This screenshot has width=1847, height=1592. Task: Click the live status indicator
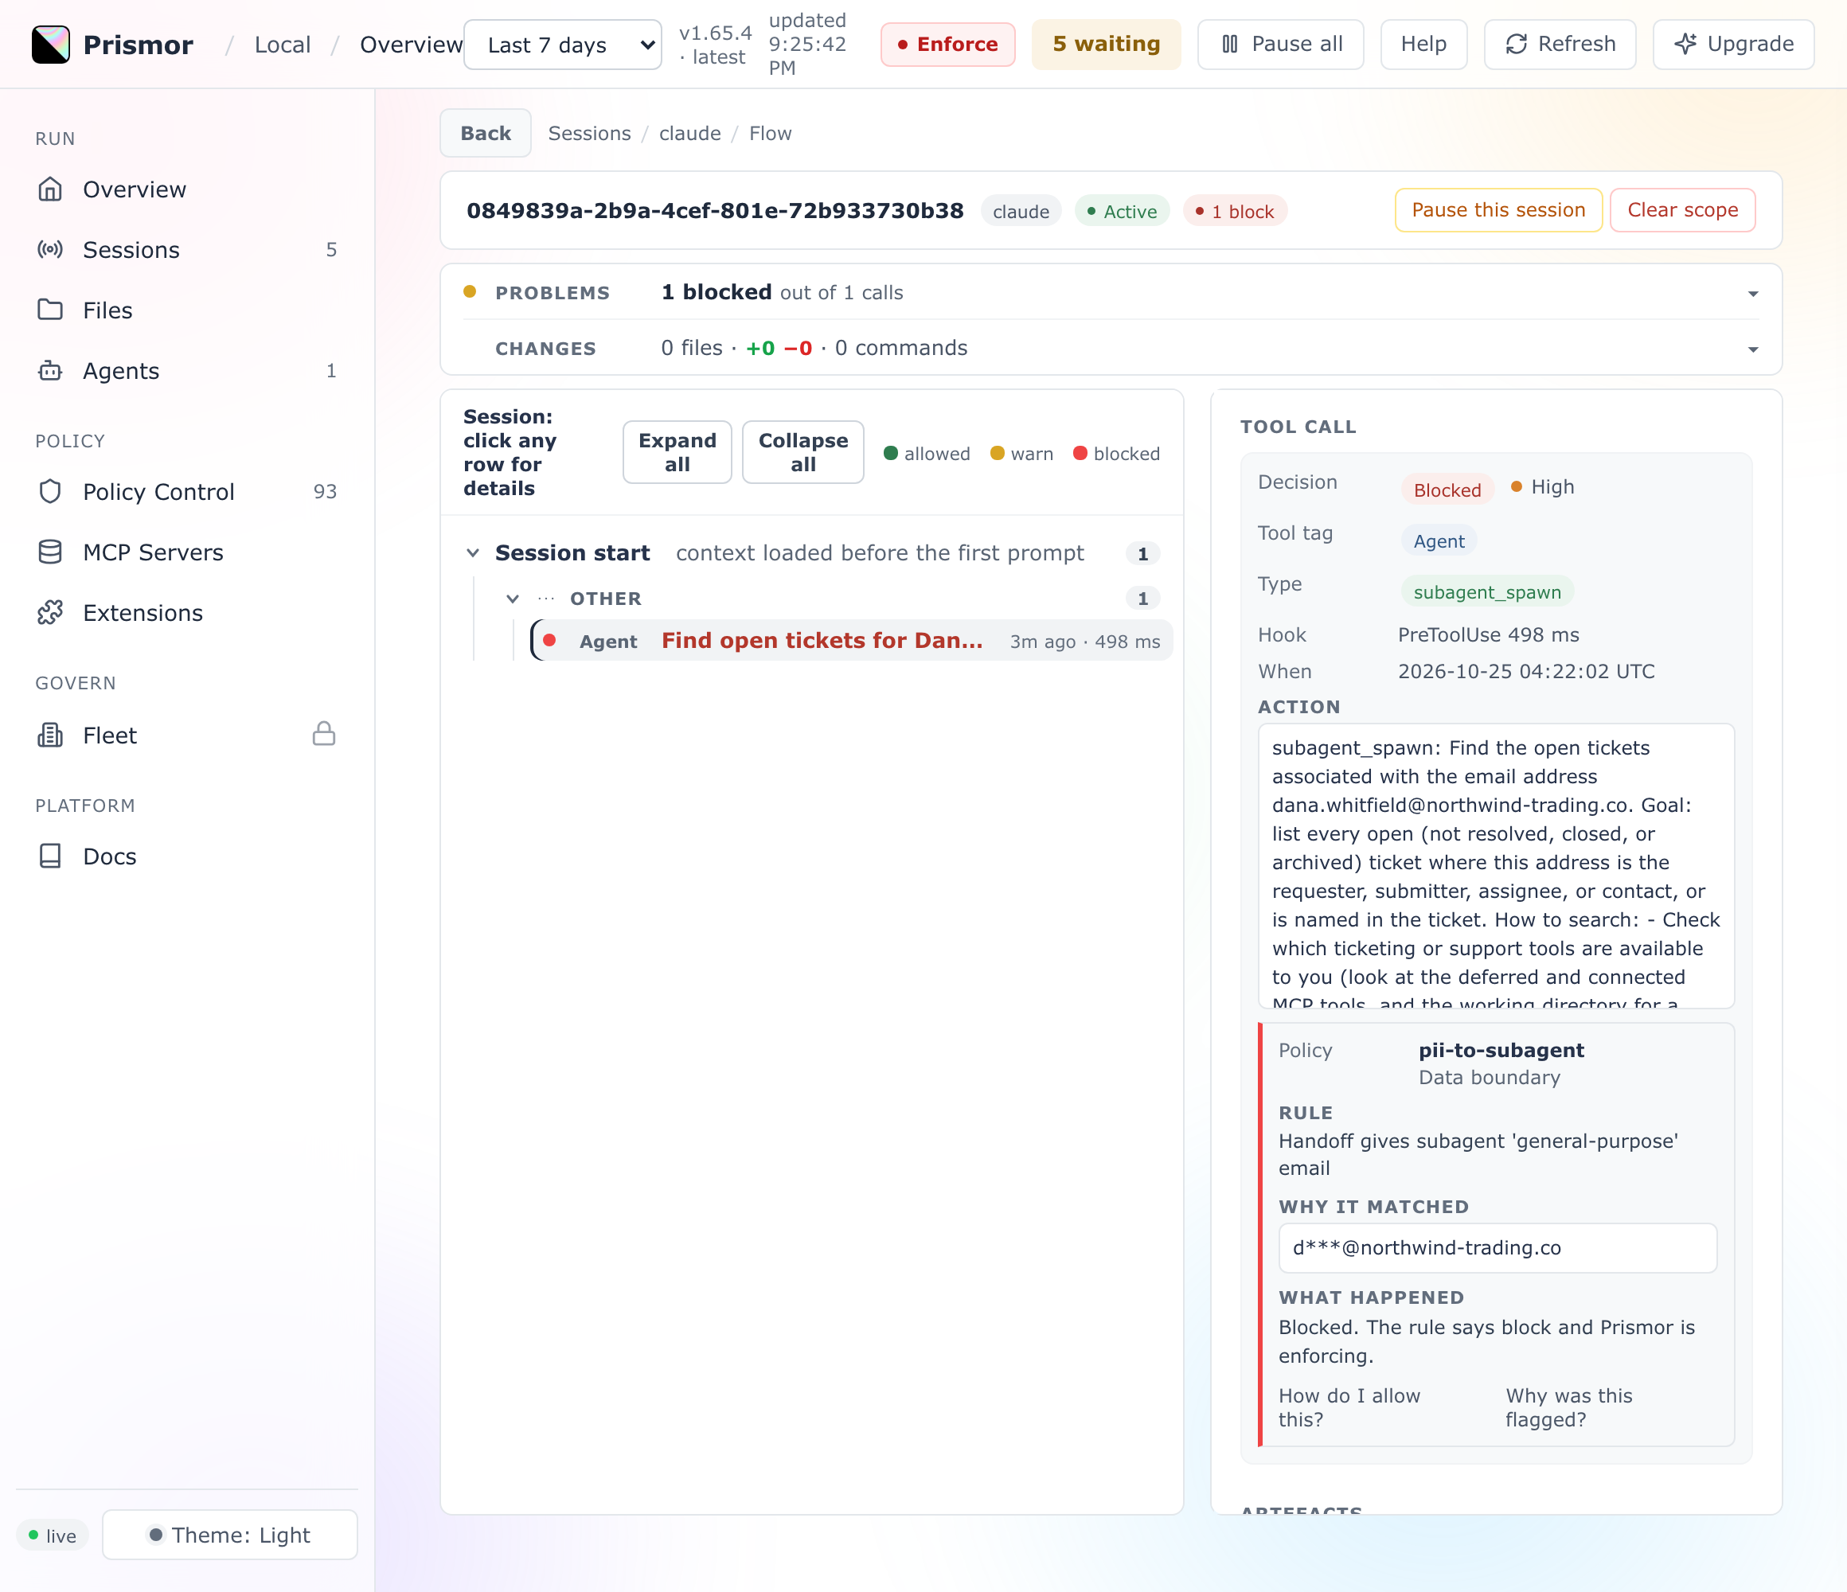[52, 1535]
